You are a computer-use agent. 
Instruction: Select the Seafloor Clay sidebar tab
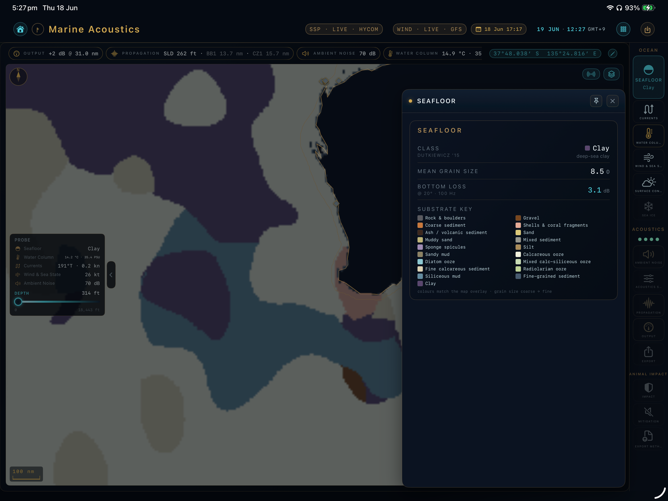coord(648,77)
